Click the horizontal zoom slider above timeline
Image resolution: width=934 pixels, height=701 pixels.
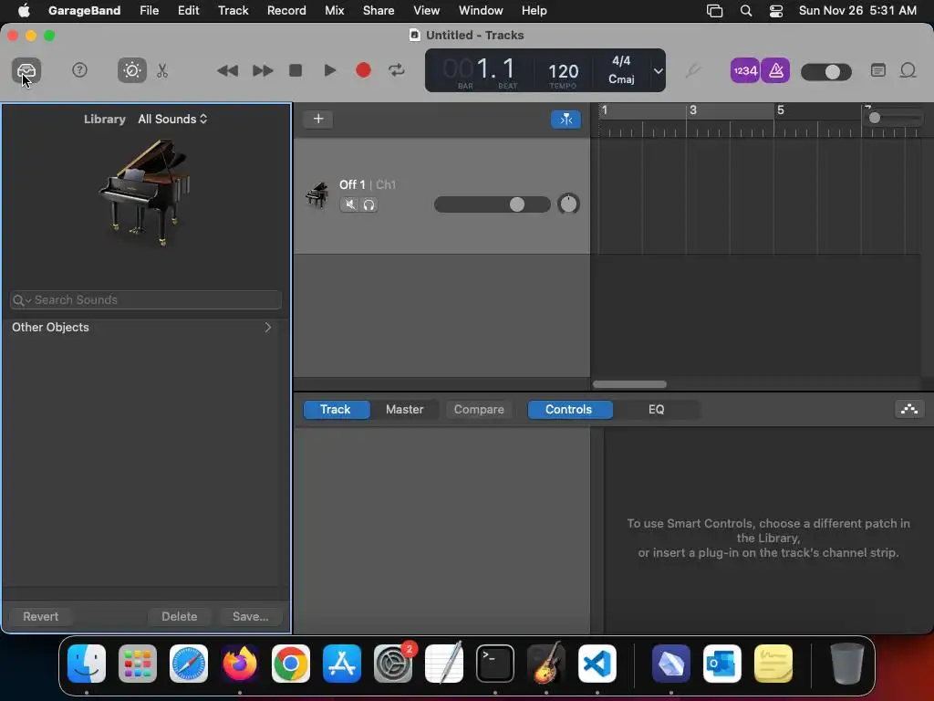(894, 118)
